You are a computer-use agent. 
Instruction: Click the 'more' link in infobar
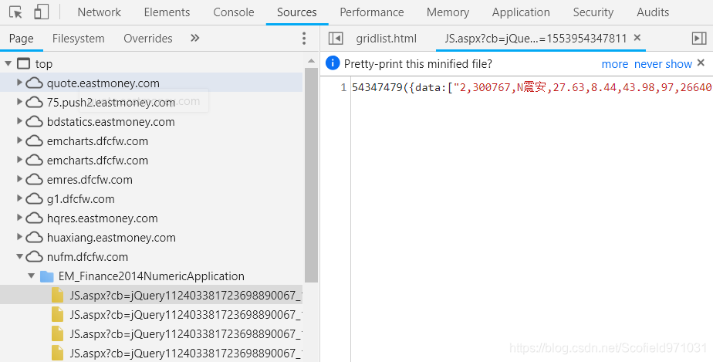pos(615,64)
